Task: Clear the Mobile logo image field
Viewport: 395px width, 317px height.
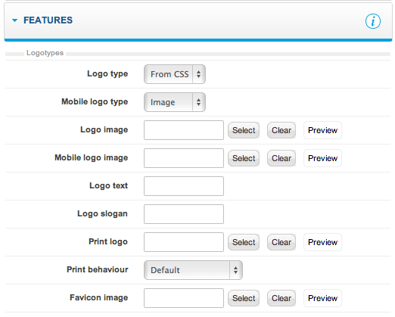Action: (x=281, y=158)
